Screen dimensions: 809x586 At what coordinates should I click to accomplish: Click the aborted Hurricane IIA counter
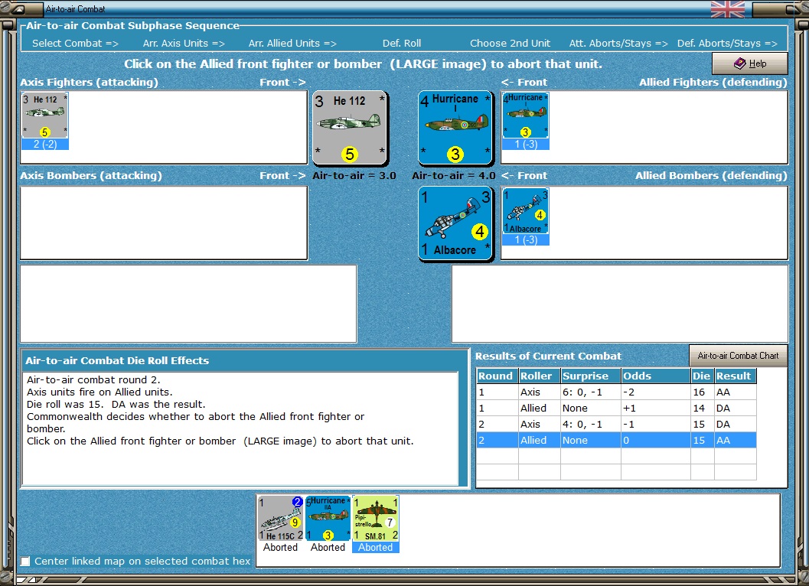(x=328, y=519)
